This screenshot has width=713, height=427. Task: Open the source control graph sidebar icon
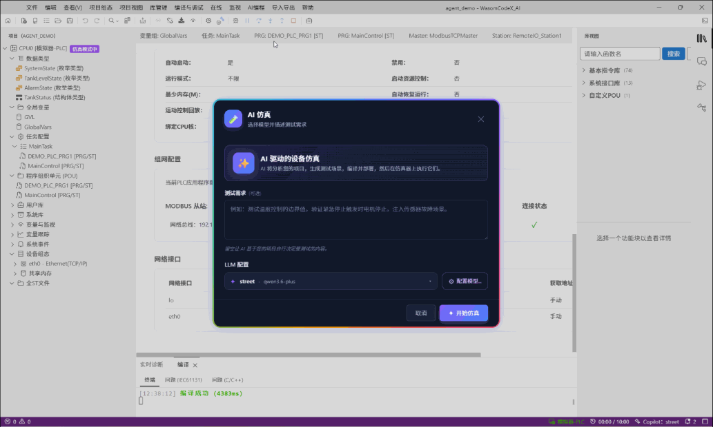702,107
